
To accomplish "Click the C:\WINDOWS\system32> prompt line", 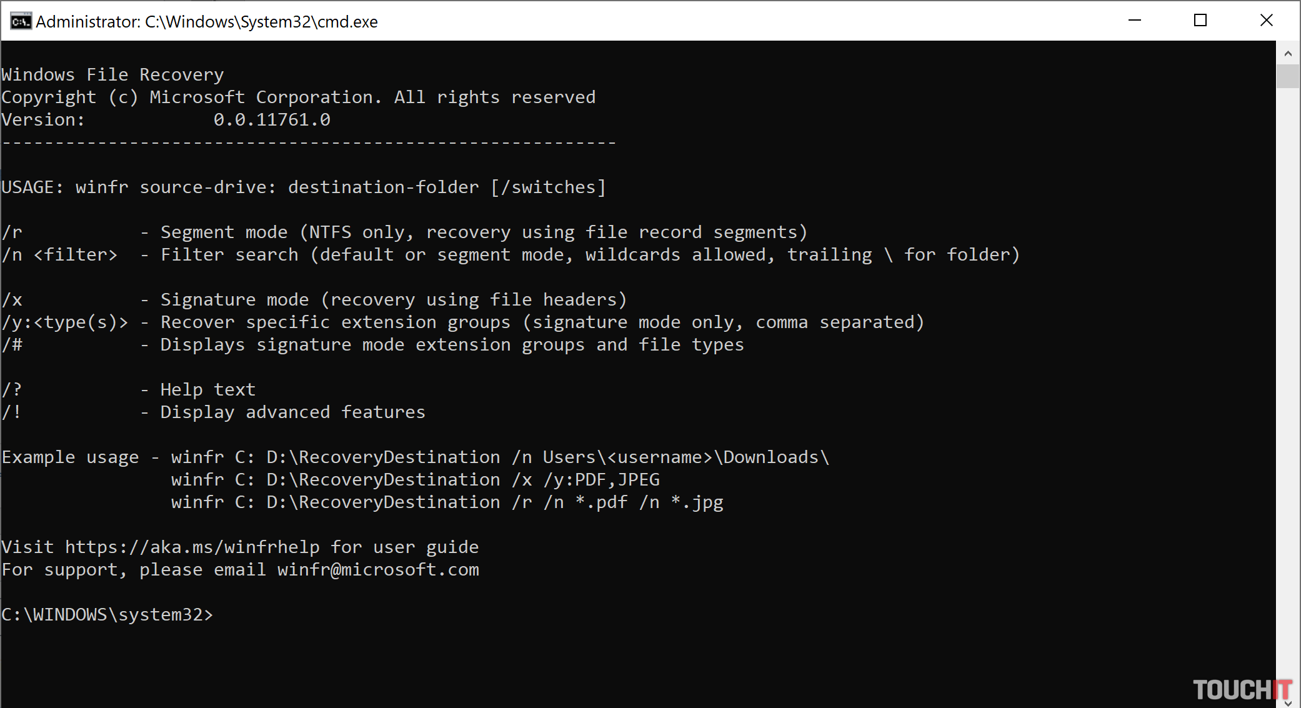I will click(x=107, y=615).
